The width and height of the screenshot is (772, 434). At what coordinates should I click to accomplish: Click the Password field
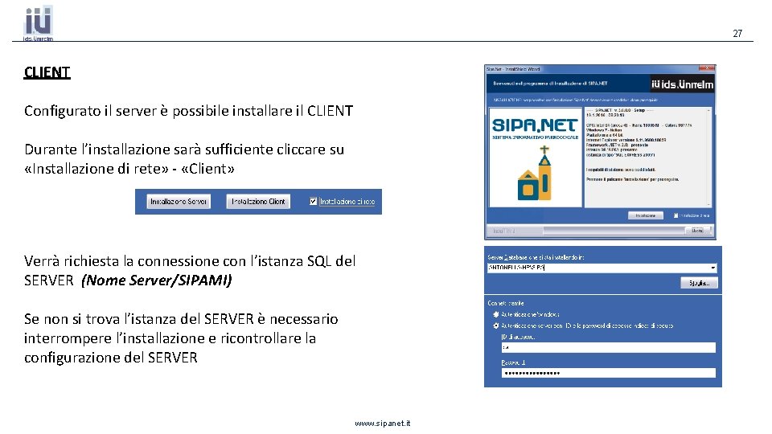pyautogui.click(x=608, y=373)
